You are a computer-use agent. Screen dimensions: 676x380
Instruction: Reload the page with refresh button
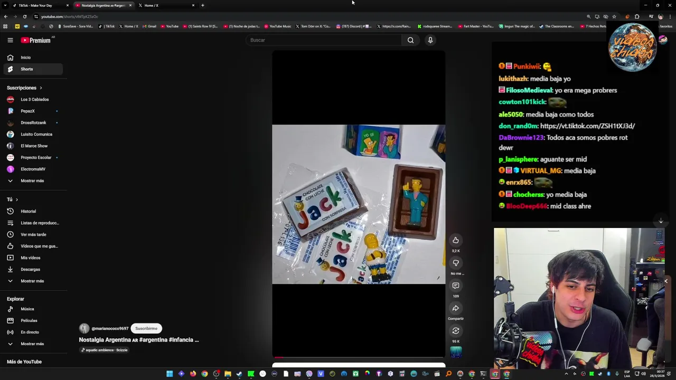click(24, 16)
